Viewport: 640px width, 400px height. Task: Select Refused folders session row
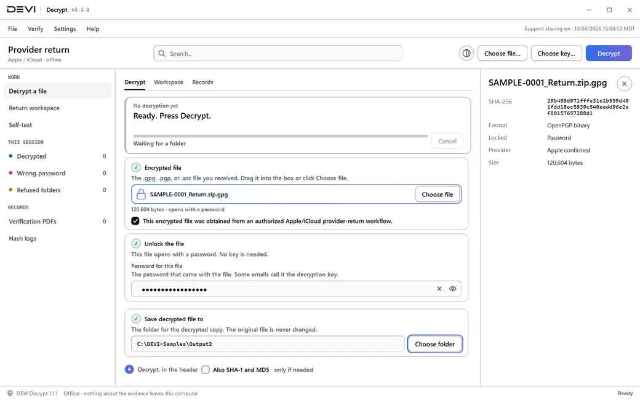point(58,190)
